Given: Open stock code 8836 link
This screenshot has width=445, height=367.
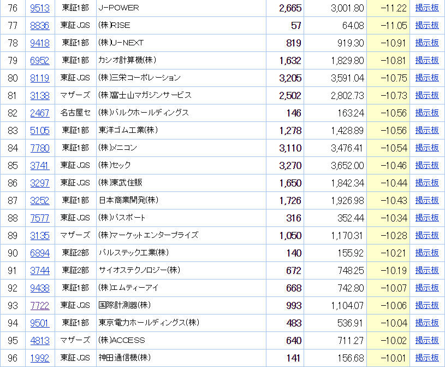Looking at the screenshot, I should pyautogui.click(x=40, y=26).
